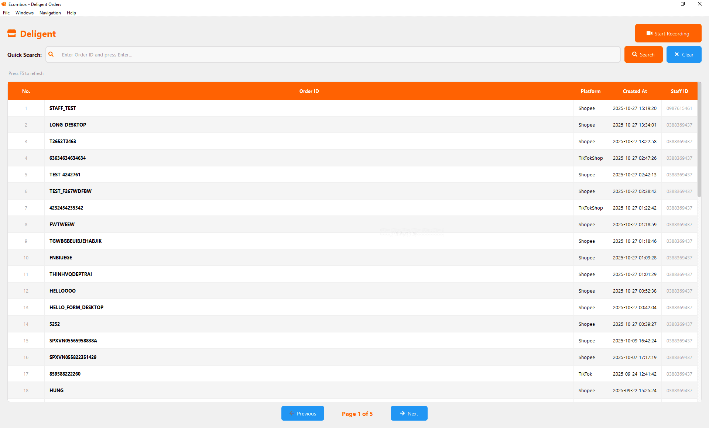The height and width of the screenshot is (428, 709).
Task: Click the Created At column header
Action: click(x=634, y=91)
